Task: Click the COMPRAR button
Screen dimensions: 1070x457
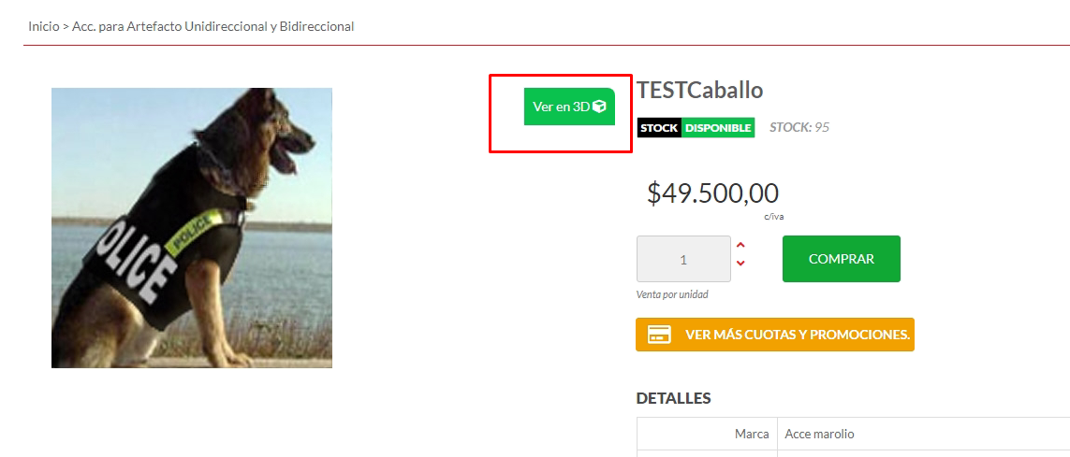Action: (842, 259)
